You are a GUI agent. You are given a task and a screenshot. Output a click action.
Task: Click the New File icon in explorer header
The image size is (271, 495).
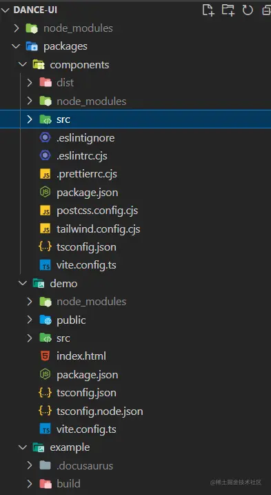208,10
